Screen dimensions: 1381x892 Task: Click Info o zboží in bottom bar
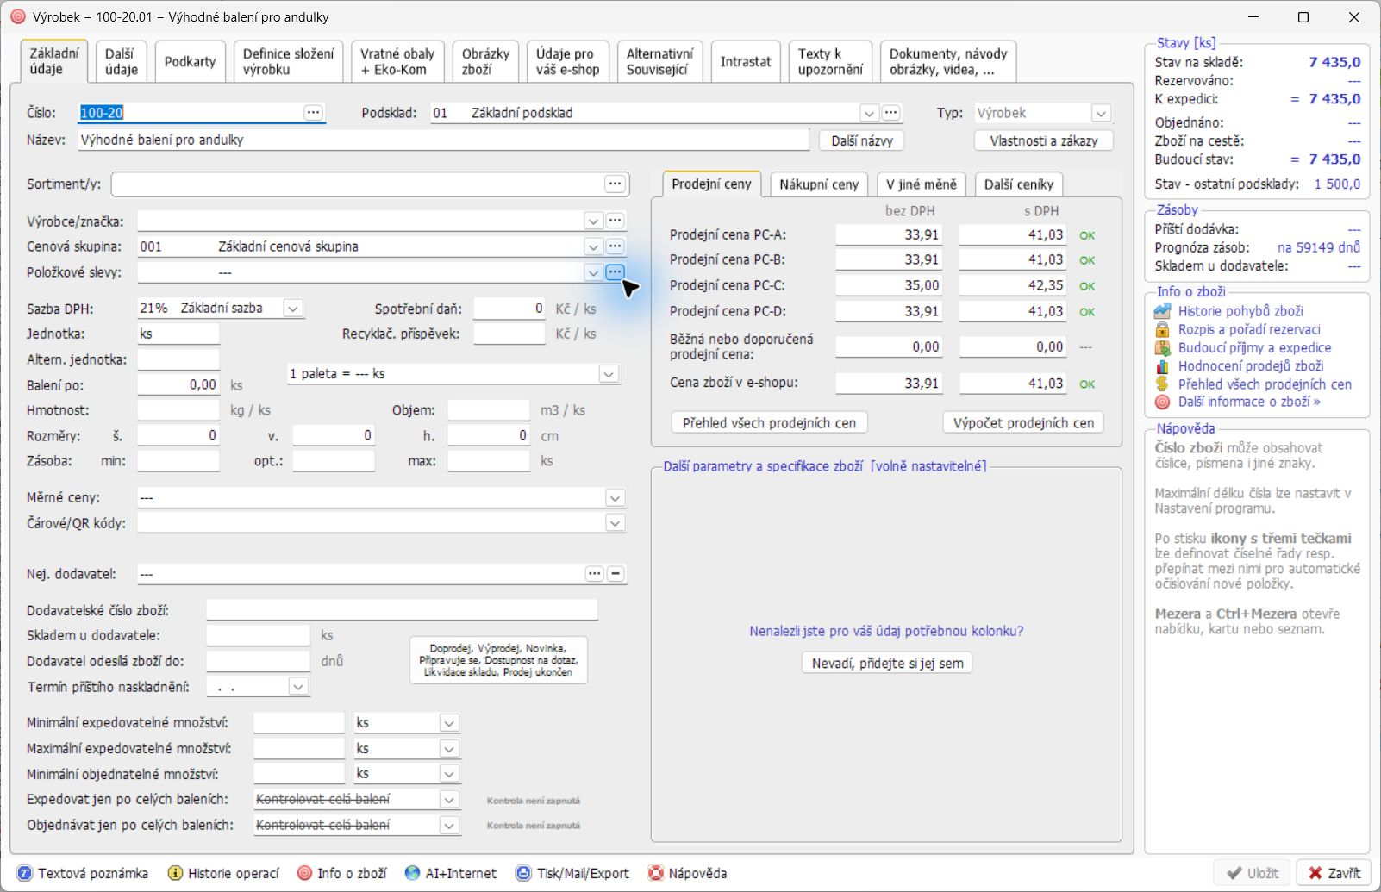pos(342,873)
